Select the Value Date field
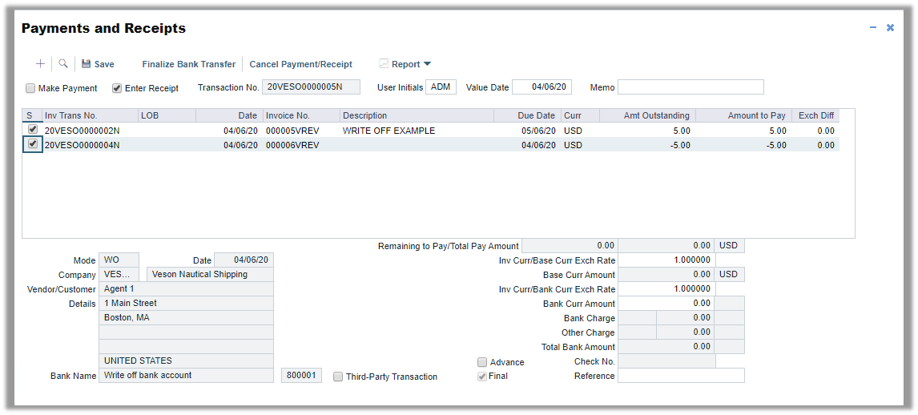 coord(542,87)
